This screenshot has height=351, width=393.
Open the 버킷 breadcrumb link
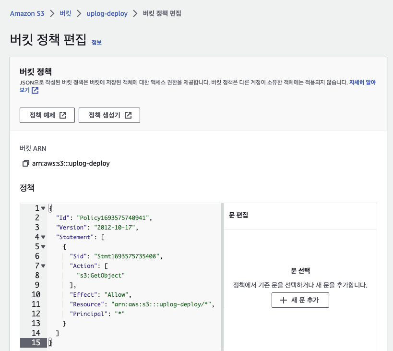click(x=65, y=13)
